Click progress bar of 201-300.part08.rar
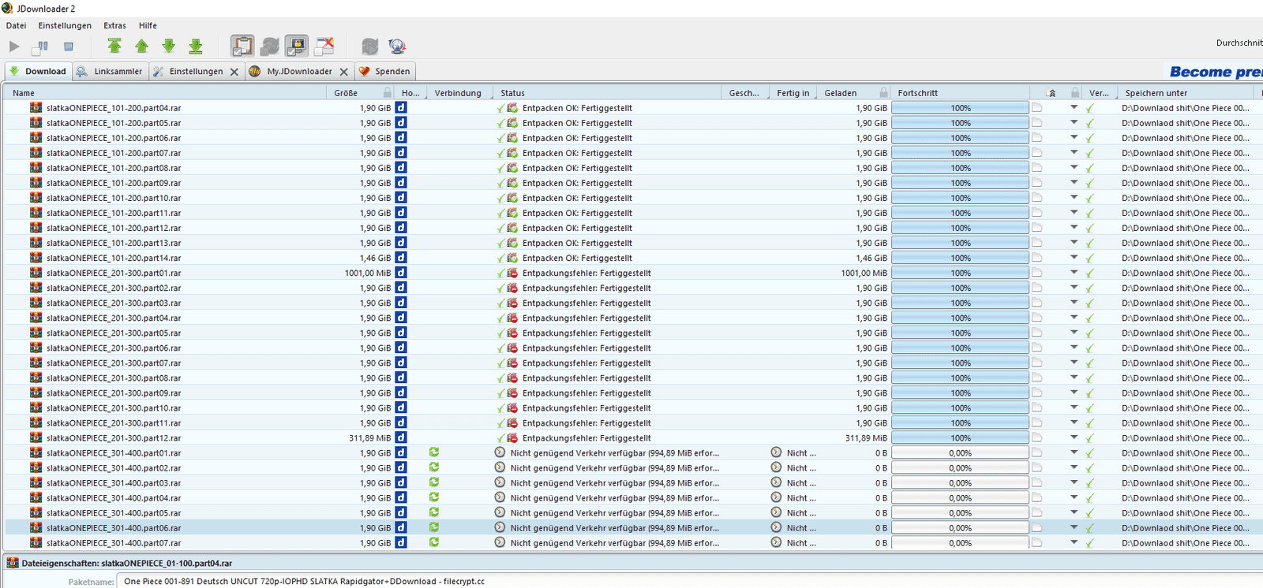Image resolution: width=1263 pixels, height=588 pixels. [x=960, y=378]
